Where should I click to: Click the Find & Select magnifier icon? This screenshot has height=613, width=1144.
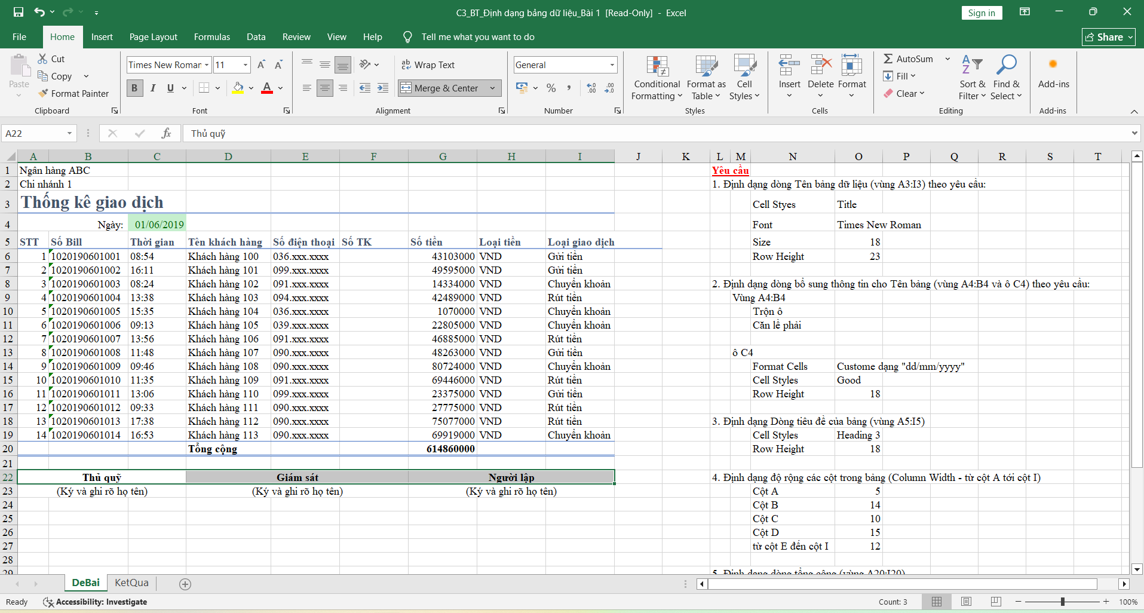point(1006,65)
